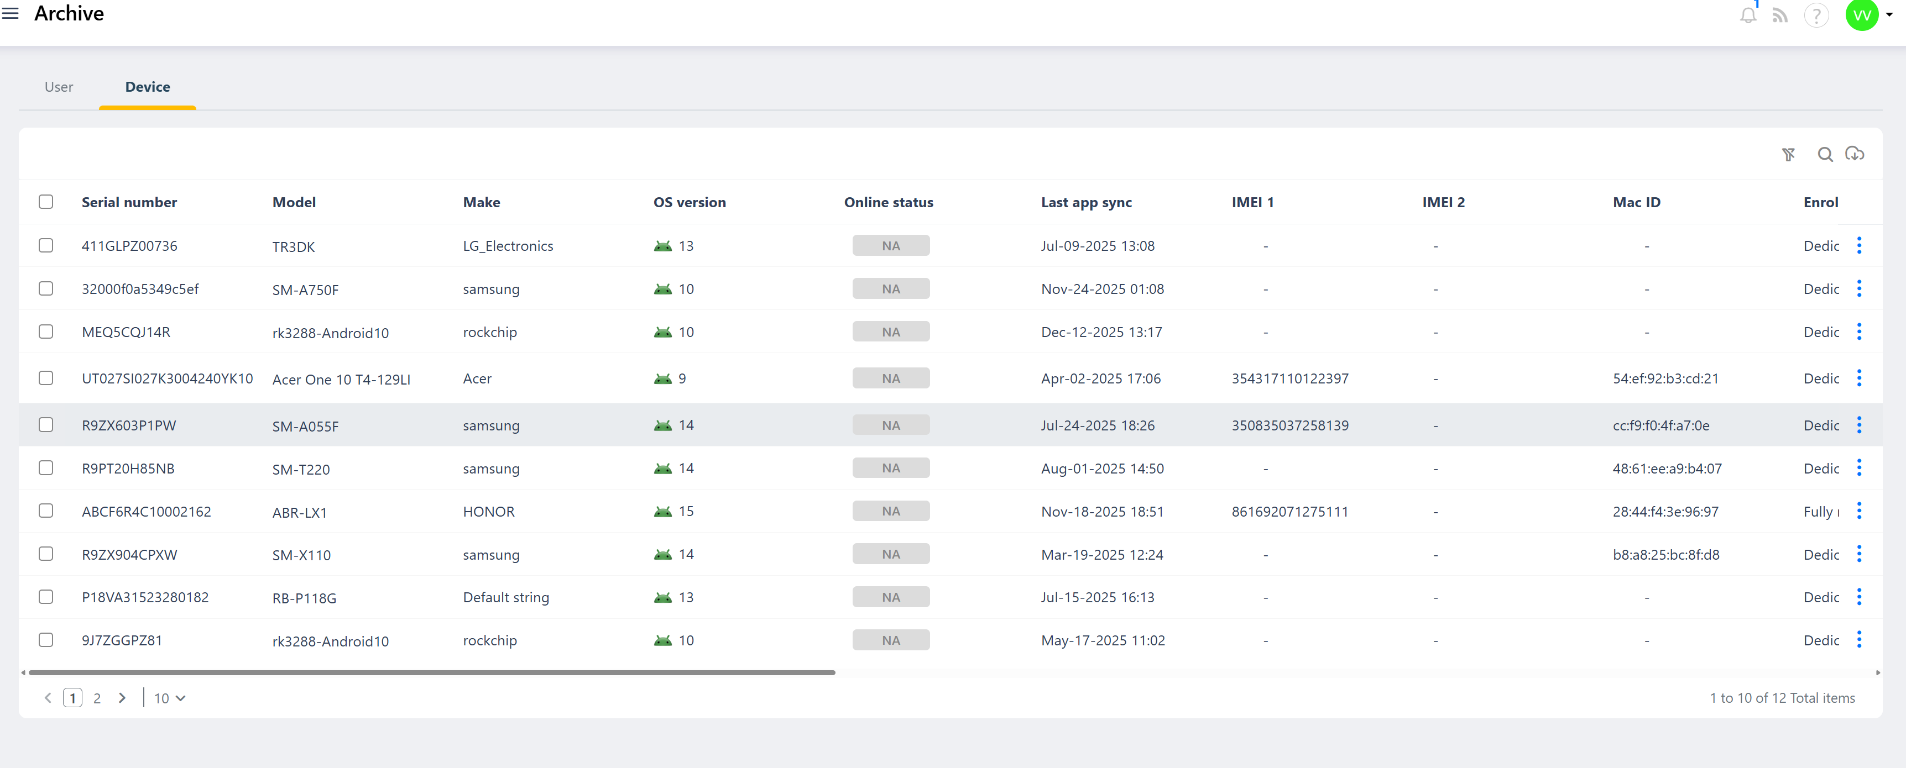Open three-dot menu for ABCF6R4C10002162 row
The height and width of the screenshot is (768, 1906).
point(1858,511)
